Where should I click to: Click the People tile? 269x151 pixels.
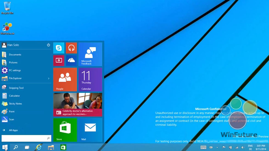[65, 79]
